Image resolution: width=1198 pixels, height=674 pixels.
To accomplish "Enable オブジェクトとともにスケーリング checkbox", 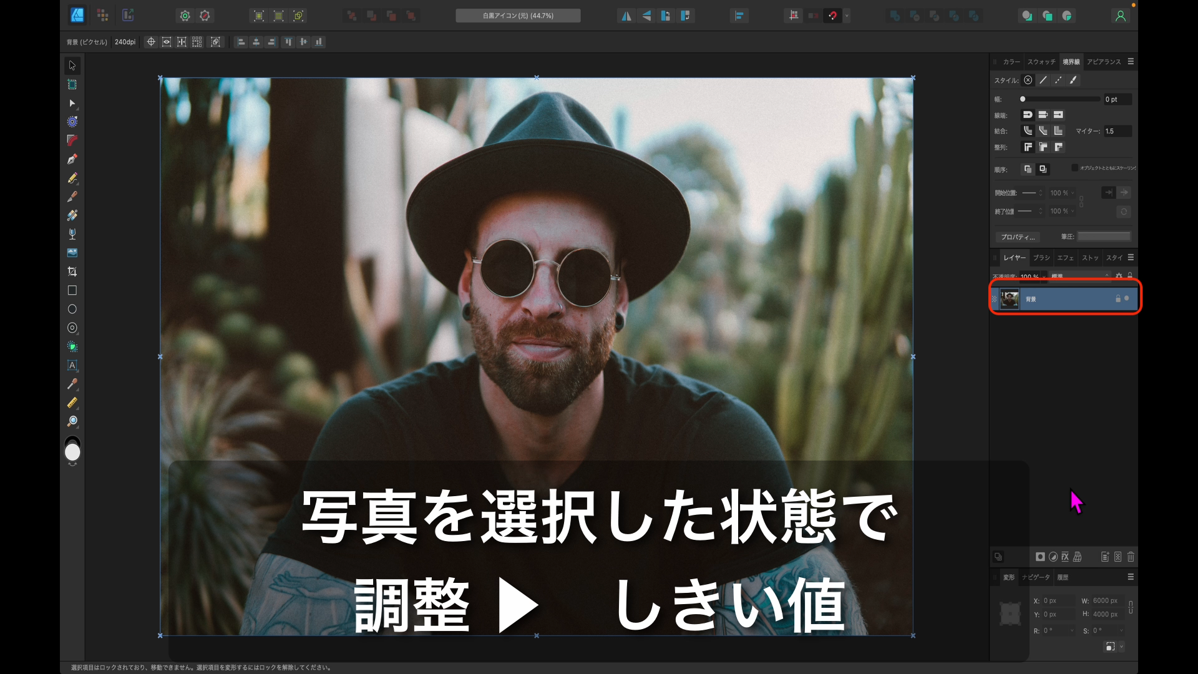I will click(1076, 167).
